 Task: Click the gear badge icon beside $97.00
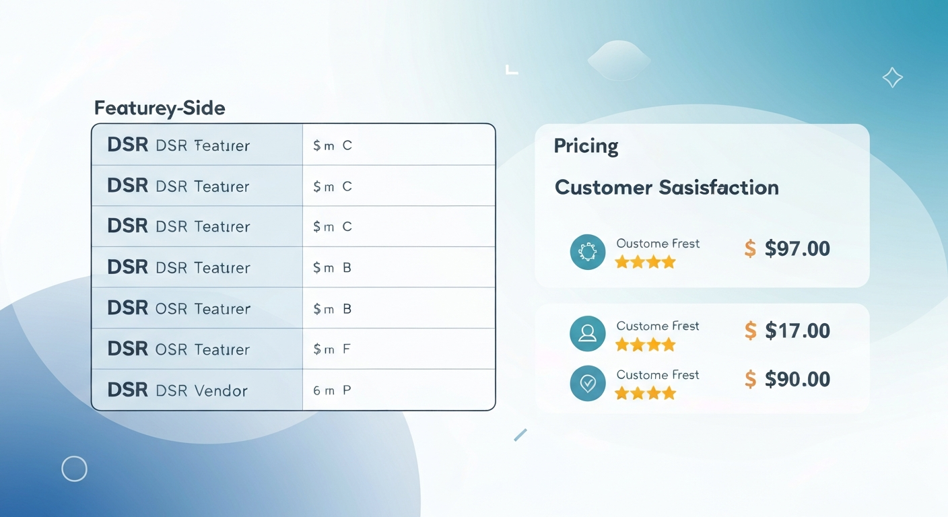[587, 252]
